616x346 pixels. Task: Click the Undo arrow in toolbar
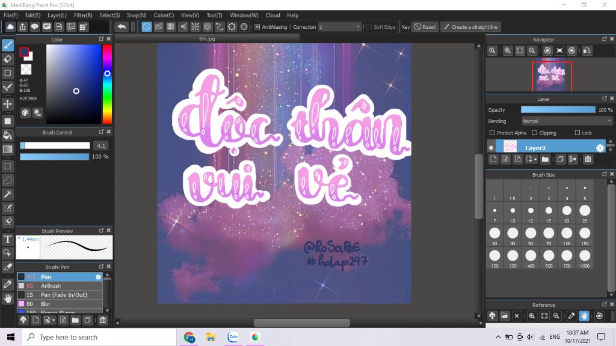(x=122, y=26)
